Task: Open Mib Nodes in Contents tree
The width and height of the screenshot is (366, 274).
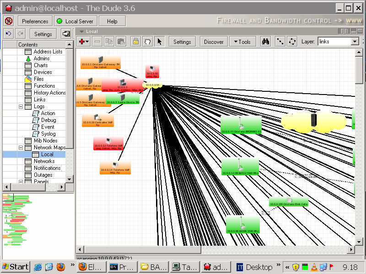Action: [45, 141]
